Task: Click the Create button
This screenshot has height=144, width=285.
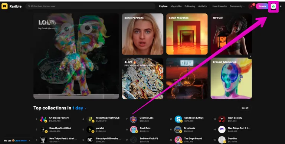Action: [262, 6]
